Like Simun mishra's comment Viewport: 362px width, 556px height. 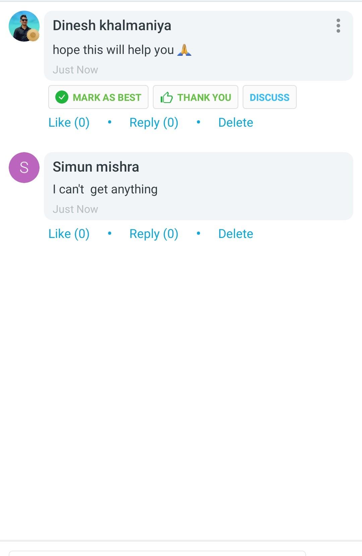69,234
